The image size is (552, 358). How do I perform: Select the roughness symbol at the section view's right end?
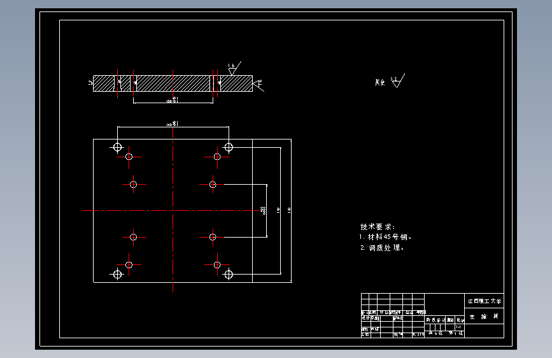pos(258,85)
